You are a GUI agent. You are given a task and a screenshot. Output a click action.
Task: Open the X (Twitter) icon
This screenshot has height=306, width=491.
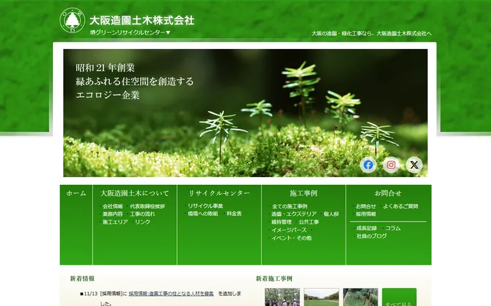point(414,165)
